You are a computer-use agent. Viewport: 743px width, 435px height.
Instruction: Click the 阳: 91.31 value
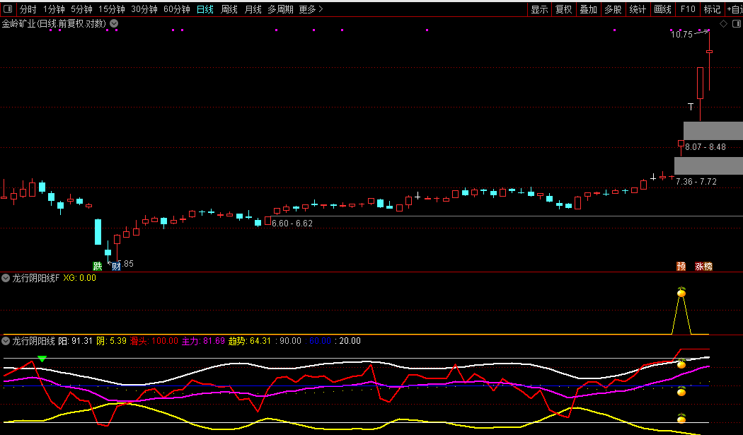coord(75,341)
